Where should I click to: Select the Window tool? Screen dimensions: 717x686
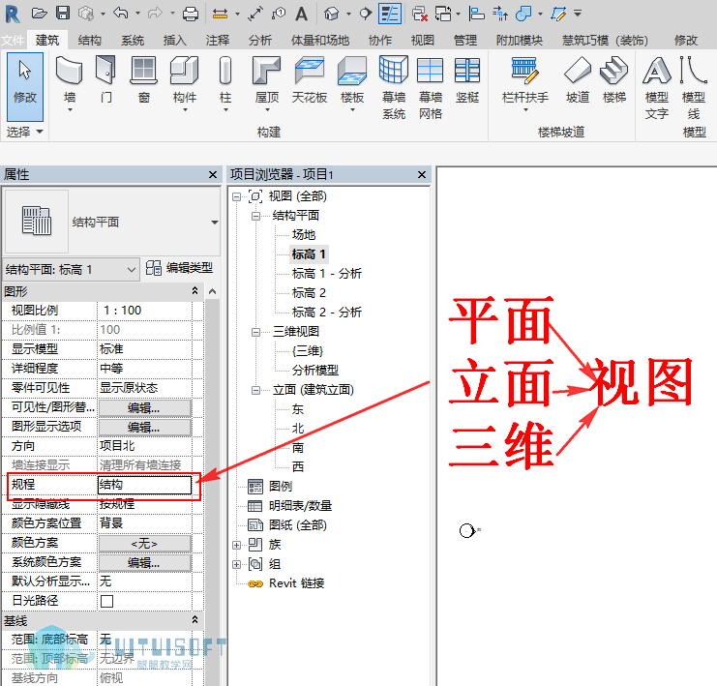coord(144,80)
